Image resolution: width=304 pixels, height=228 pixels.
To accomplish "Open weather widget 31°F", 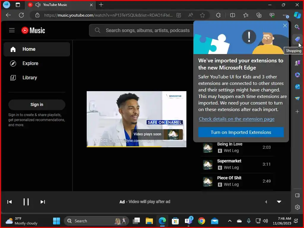I will [21, 221].
